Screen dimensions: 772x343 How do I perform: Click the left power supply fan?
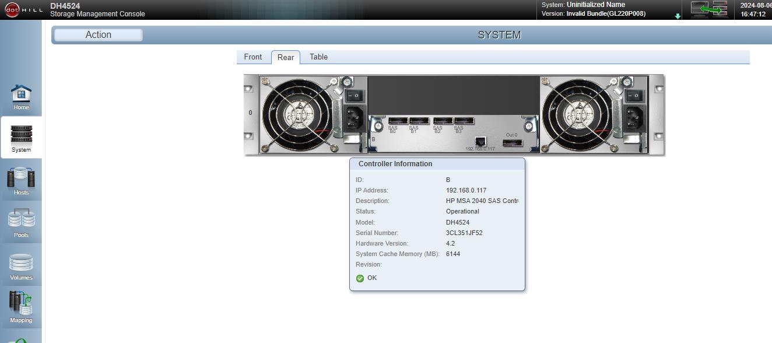pyautogui.click(x=299, y=114)
